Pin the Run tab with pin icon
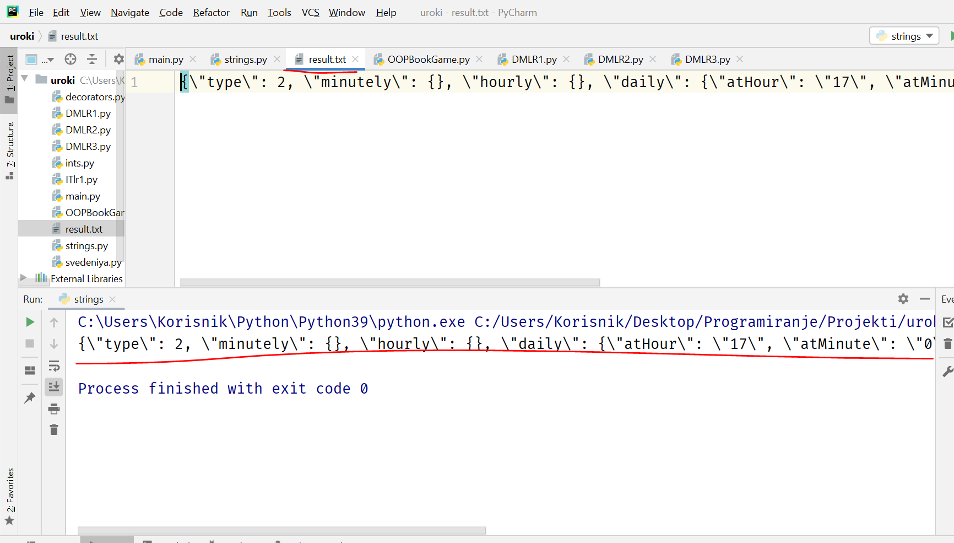The width and height of the screenshot is (954, 543). click(x=30, y=397)
